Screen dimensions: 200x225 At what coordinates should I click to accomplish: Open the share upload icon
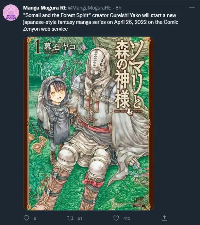164,218
